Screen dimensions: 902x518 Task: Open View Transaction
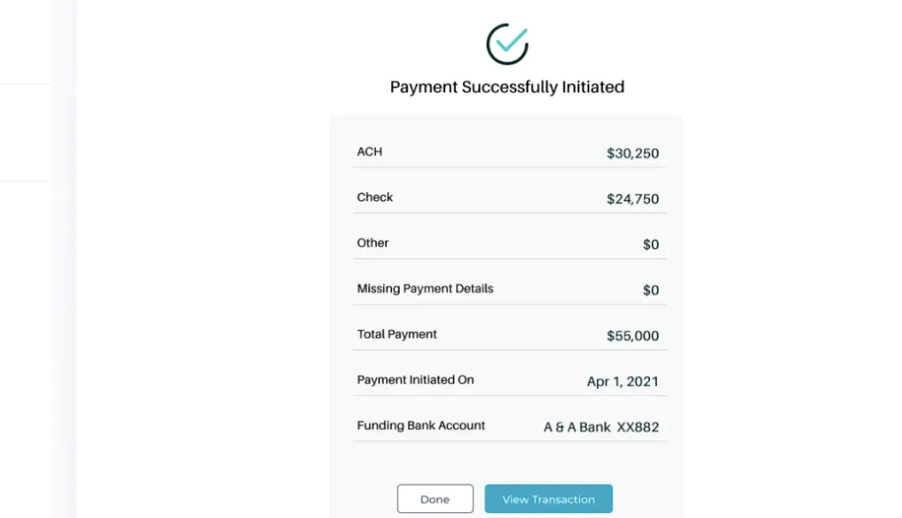[x=548, y=499]
